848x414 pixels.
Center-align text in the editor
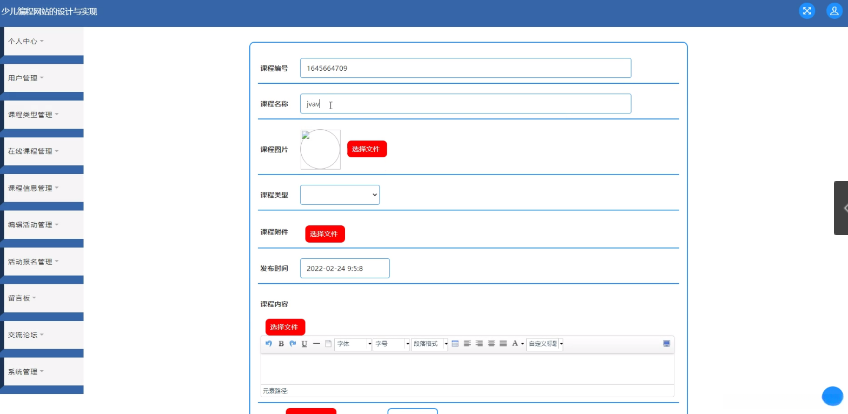[491, 344]
